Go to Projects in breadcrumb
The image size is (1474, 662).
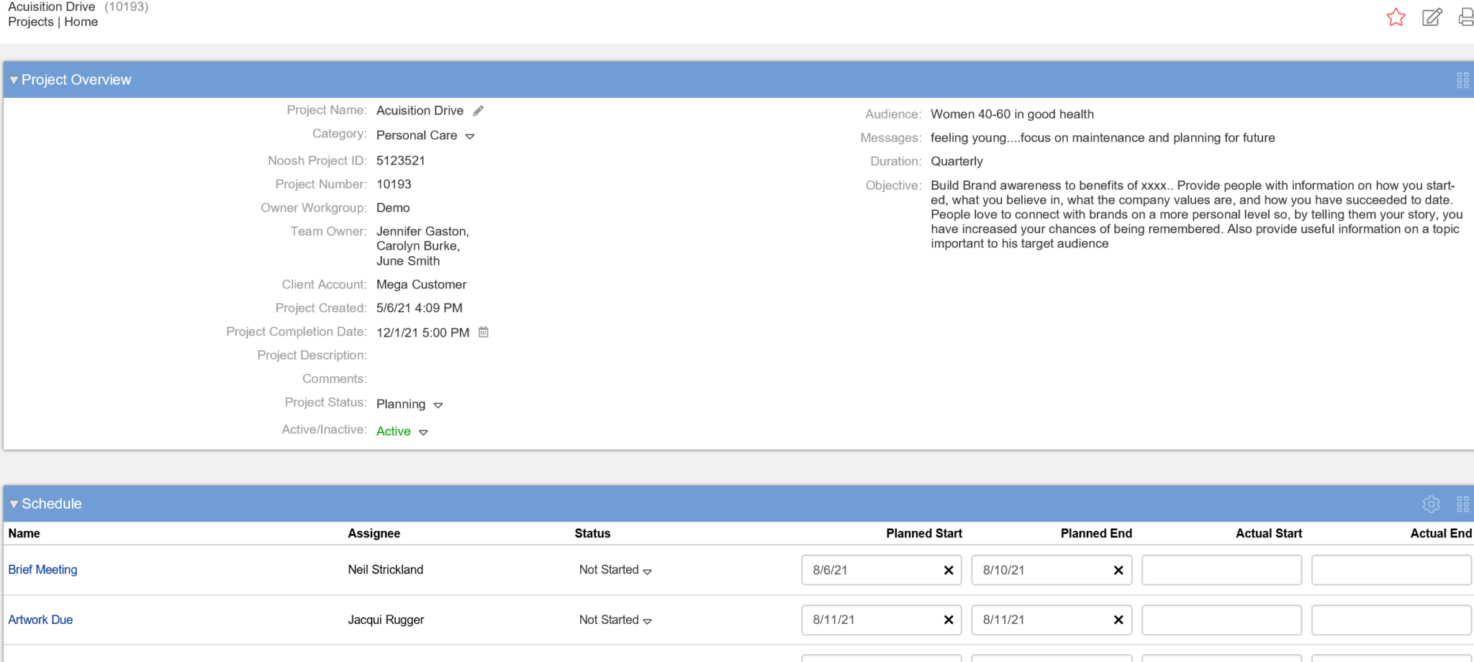31,22
